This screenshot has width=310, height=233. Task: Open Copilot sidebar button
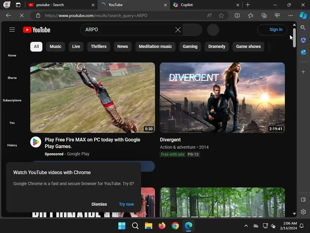pyautogui.click(x=303, y=15)
